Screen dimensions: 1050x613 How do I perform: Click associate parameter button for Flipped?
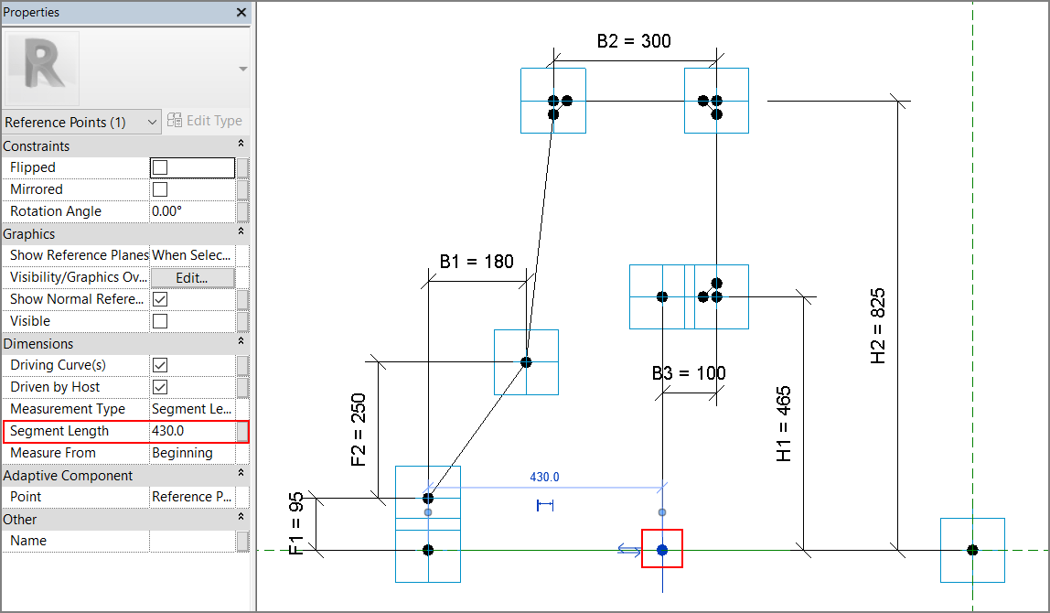tap(243, 167)
